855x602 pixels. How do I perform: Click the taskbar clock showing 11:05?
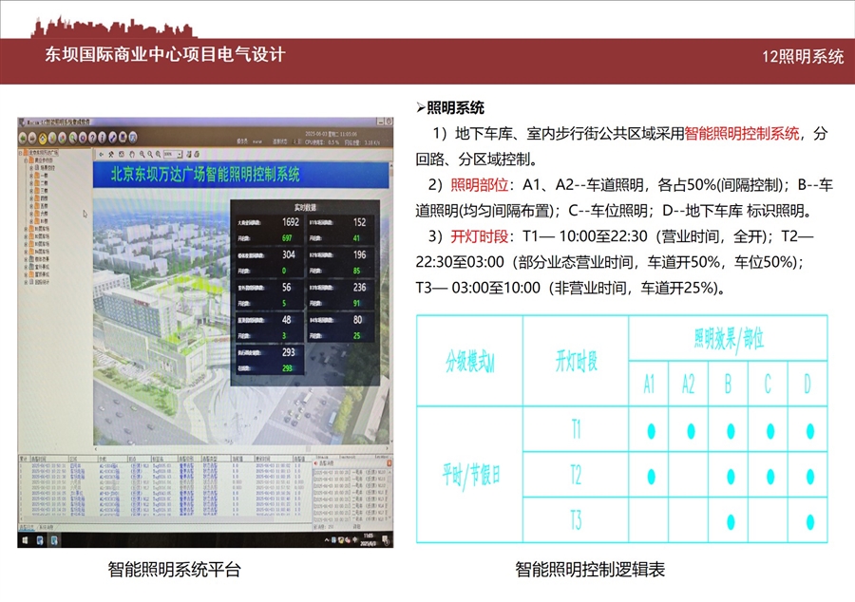pos(368,538)
